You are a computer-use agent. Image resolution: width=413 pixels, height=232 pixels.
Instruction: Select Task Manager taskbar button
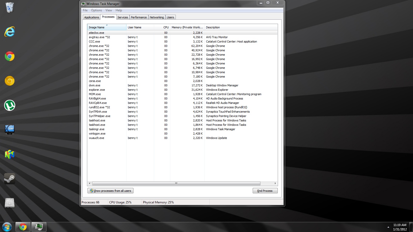(x=39, y=227)
